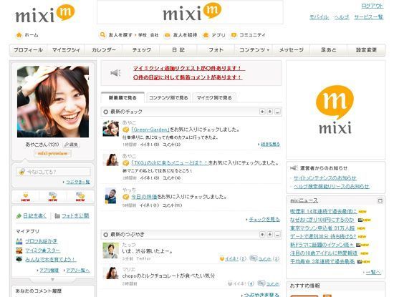This screenshot has height=297, width=394.
Task: Switch to the コンテンツ別で見る tab
Action: (x=168, y=97)
